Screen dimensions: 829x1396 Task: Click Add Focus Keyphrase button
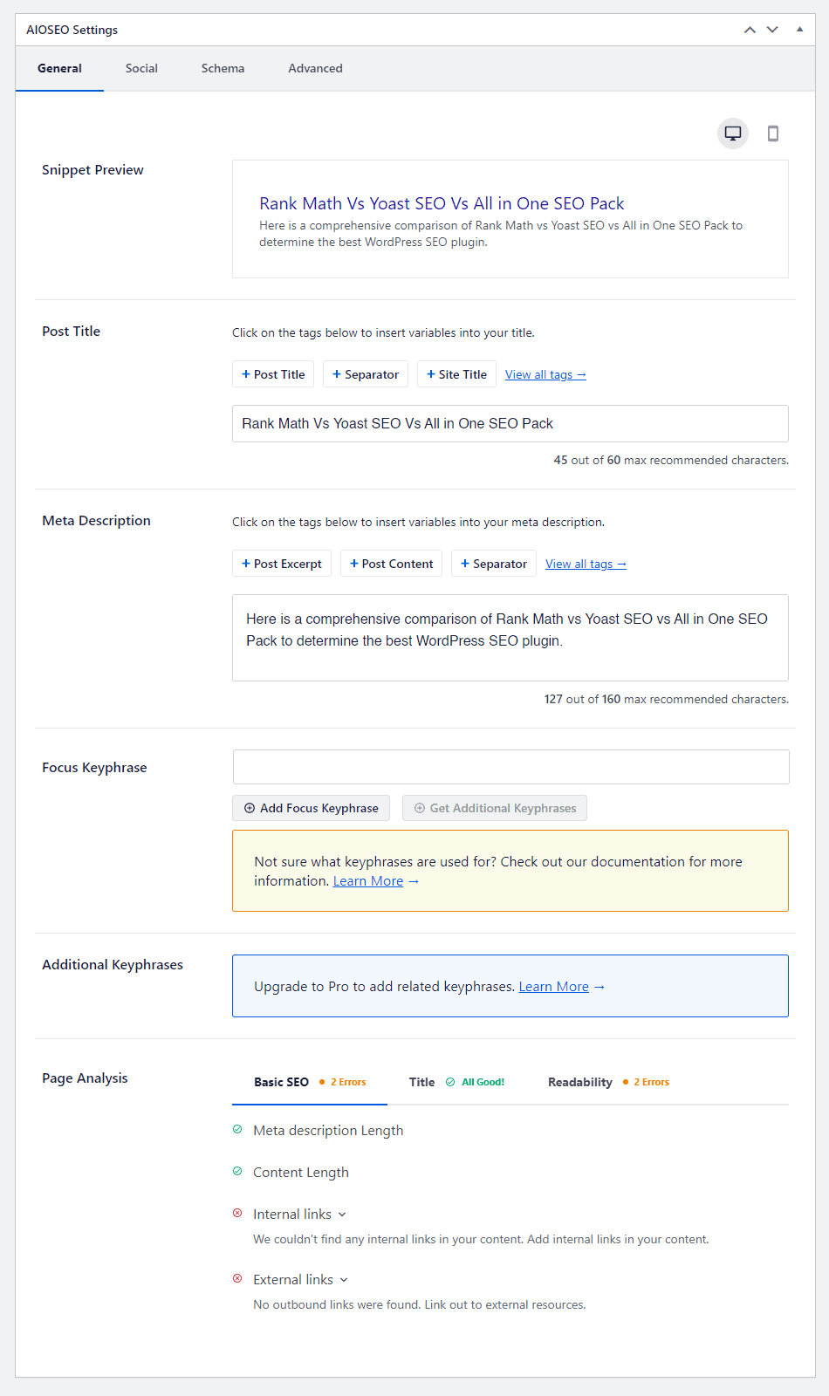pyautogui.click(x=311, y=808)
